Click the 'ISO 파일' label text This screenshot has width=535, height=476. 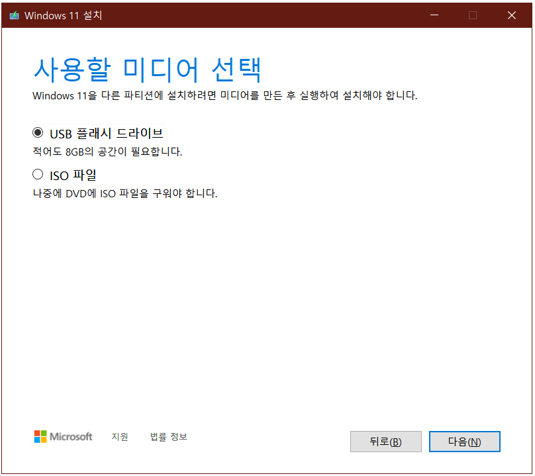[x=73, y=175]
